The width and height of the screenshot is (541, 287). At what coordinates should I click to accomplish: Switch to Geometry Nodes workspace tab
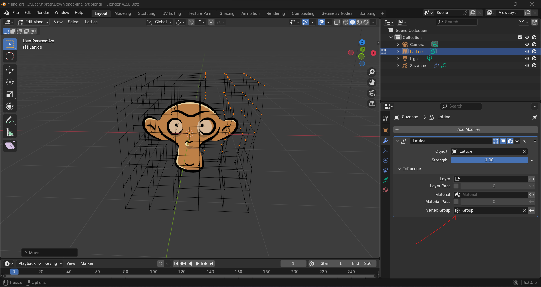tap(337, 13)
